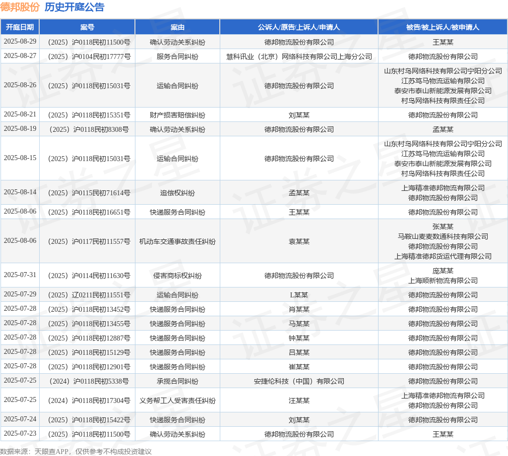The width and height of the screenshot is (508, 456).
Task: Click the 被告/被上诉人/被申请人 column header
Action: click(443, 27)
